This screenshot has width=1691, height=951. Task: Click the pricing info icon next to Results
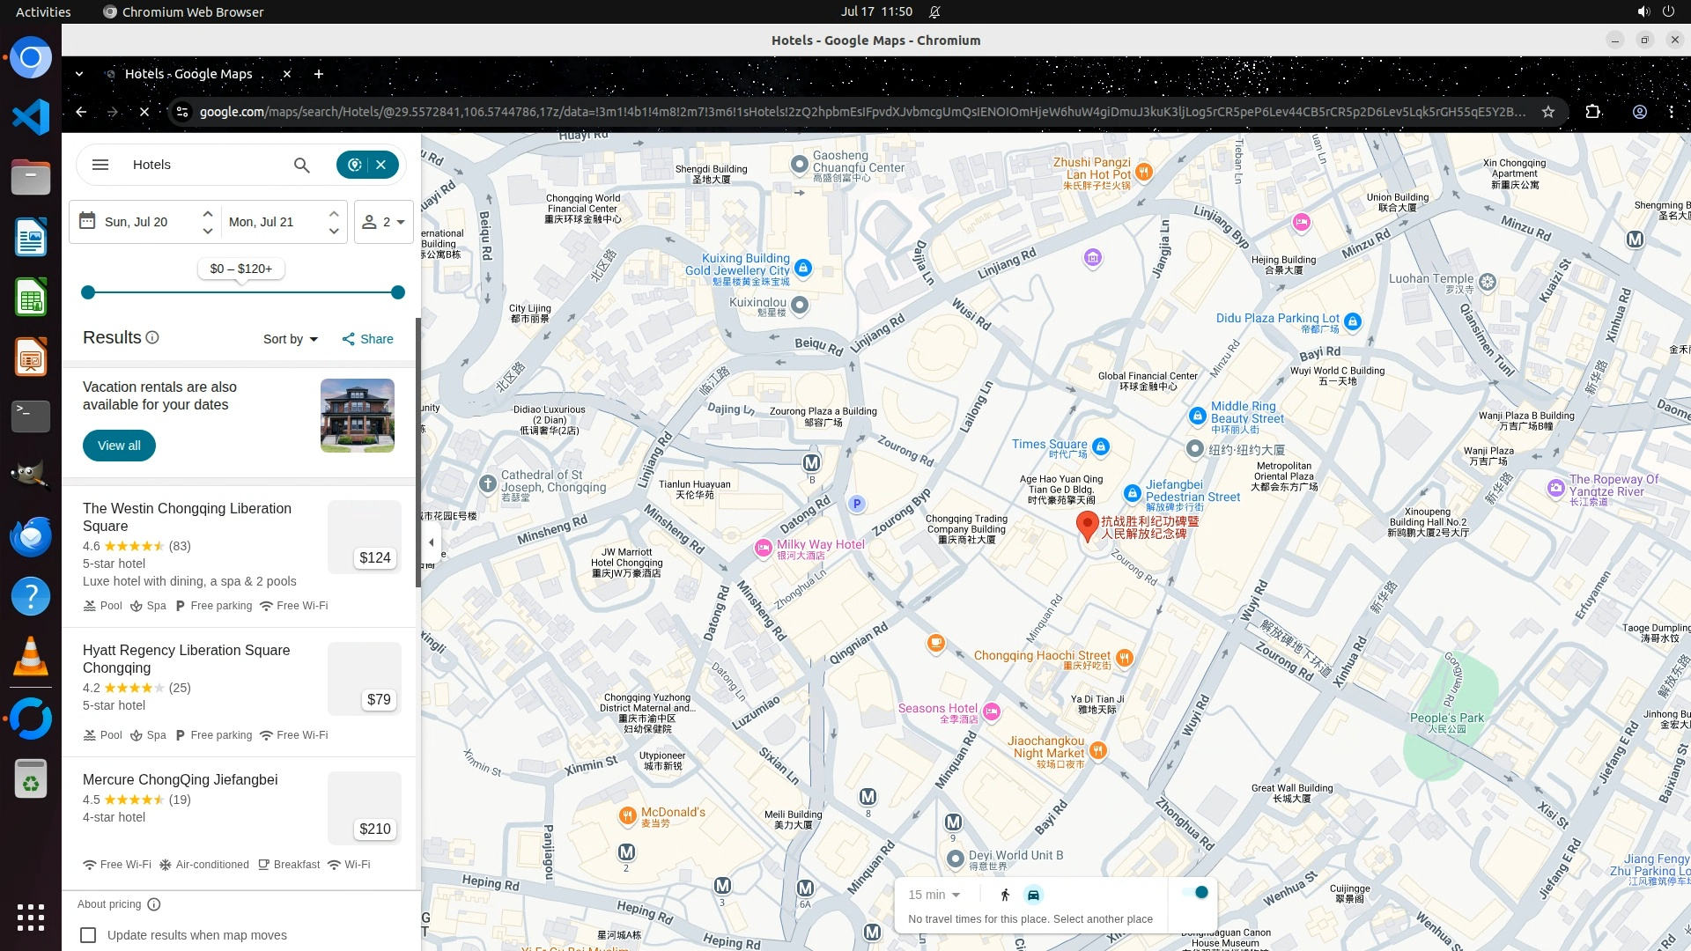[x=152, y=337]
